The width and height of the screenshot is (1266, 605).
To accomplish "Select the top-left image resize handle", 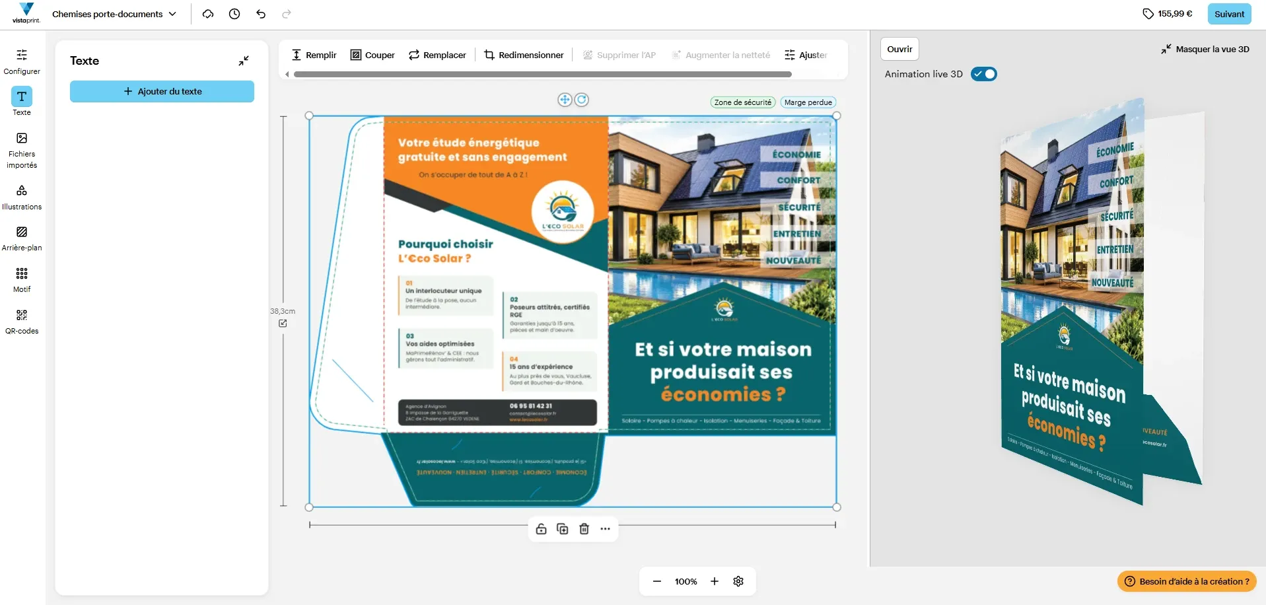I will (309, 116).
